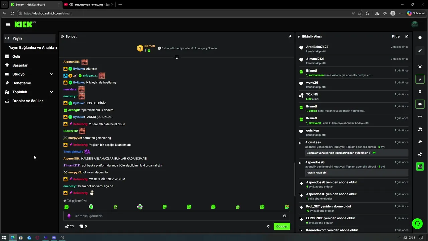This screenshot has height=241, width=428.
Task: Click the Discord icon in taskbar
Action: [54, 238]
